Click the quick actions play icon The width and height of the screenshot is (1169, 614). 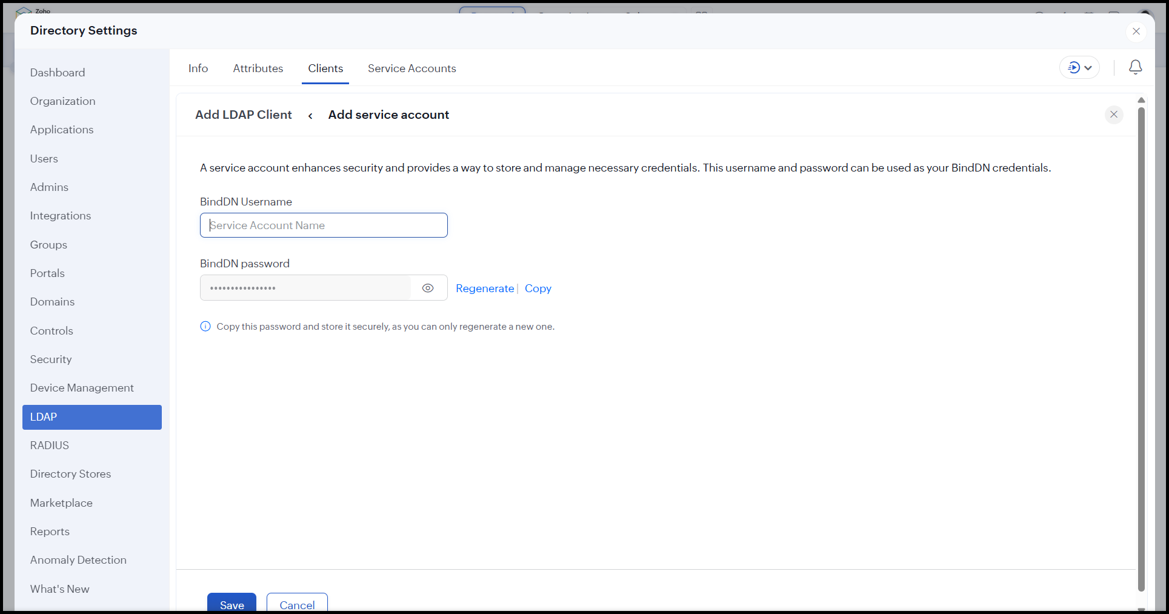click(1073, 67)
